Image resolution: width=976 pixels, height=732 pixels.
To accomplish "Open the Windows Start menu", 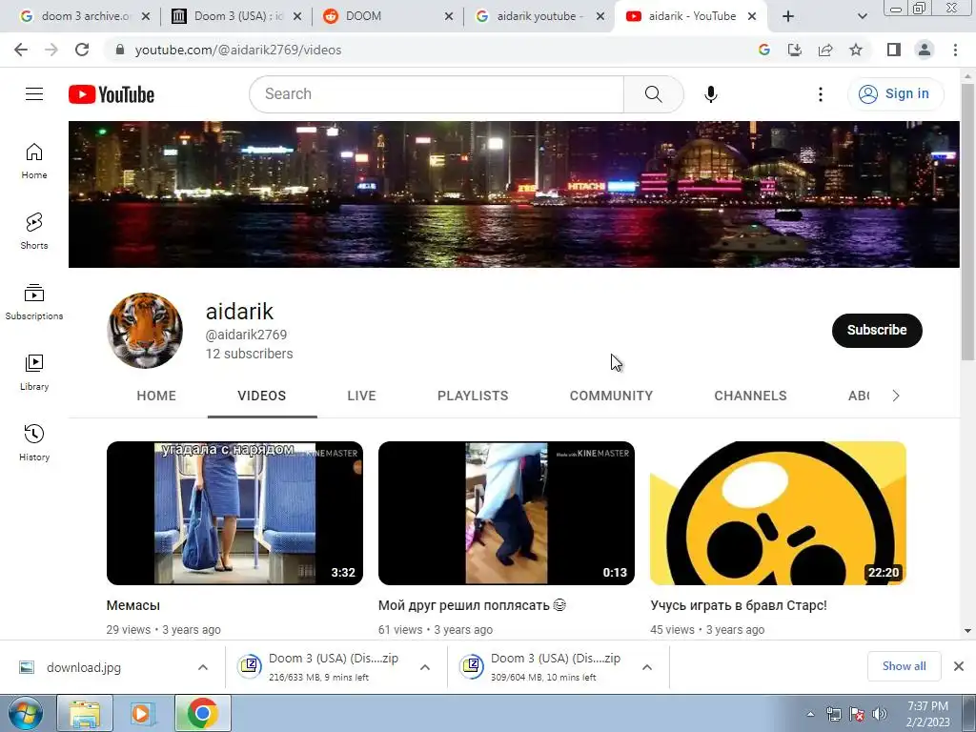I will click(25, 713).
